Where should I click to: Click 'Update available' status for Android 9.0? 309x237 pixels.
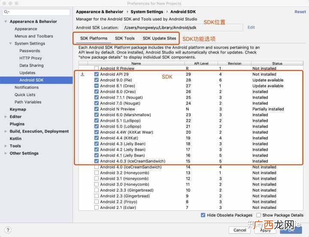(x=268, y=80)
